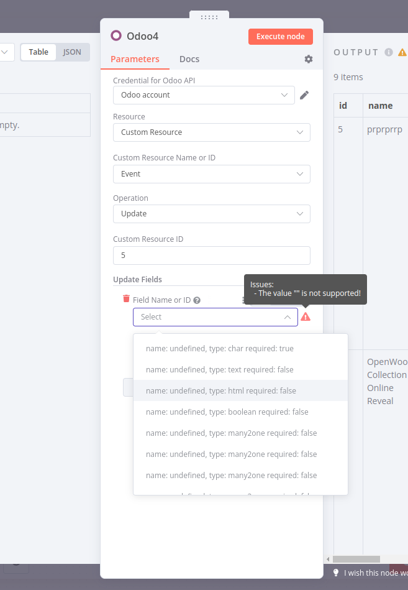Click the Execute node button
Viewport: 408px width, 590px height.
click(x=280, y=36)
